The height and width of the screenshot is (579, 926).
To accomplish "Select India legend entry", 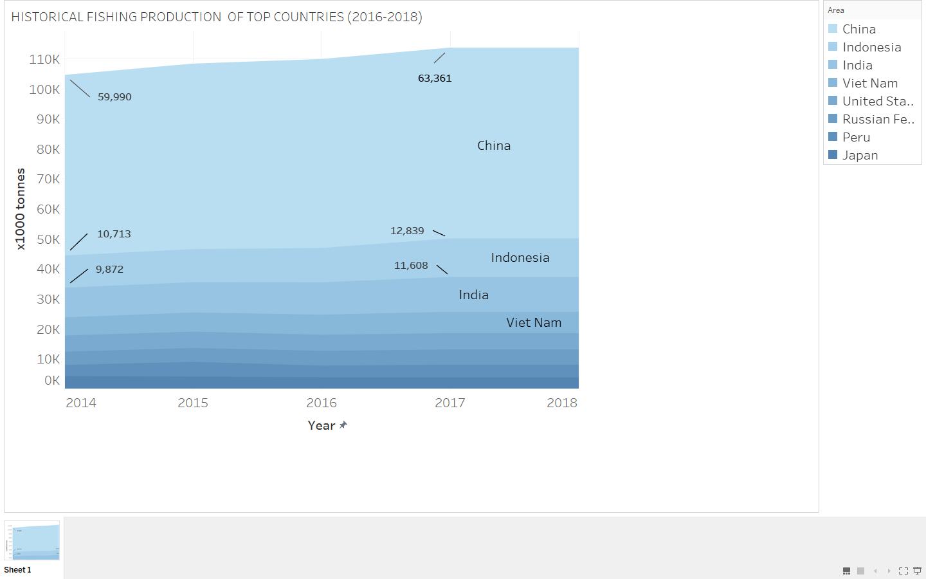I will point(857,65).
